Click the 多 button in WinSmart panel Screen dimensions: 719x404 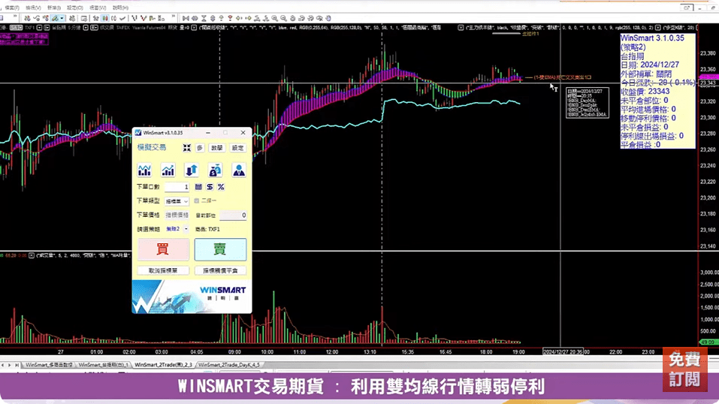tap(199, 148)
